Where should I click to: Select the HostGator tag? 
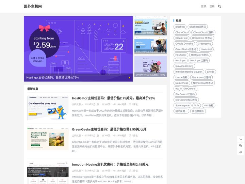pyautogui.click(x=181, y=55)
